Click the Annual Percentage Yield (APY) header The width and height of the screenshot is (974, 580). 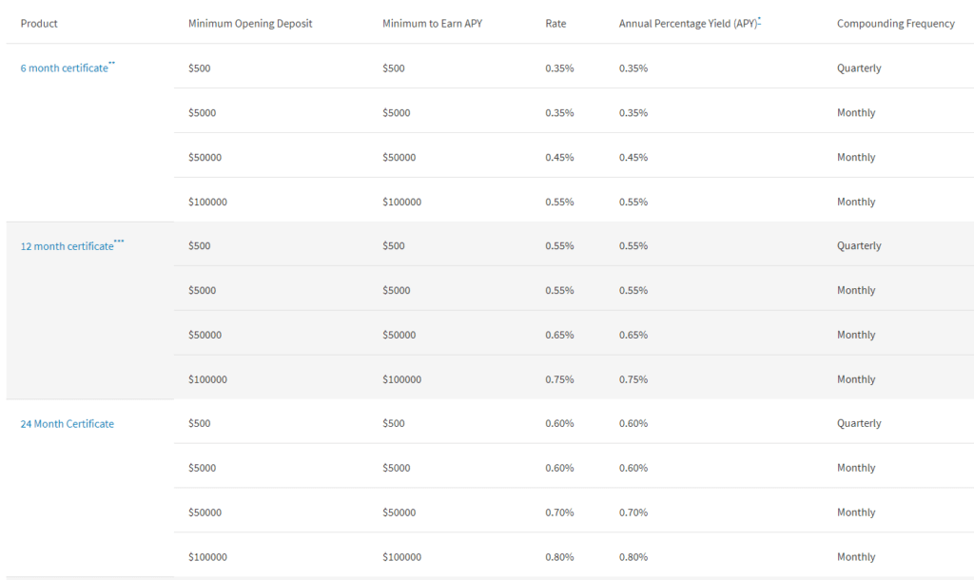(689, 24)
